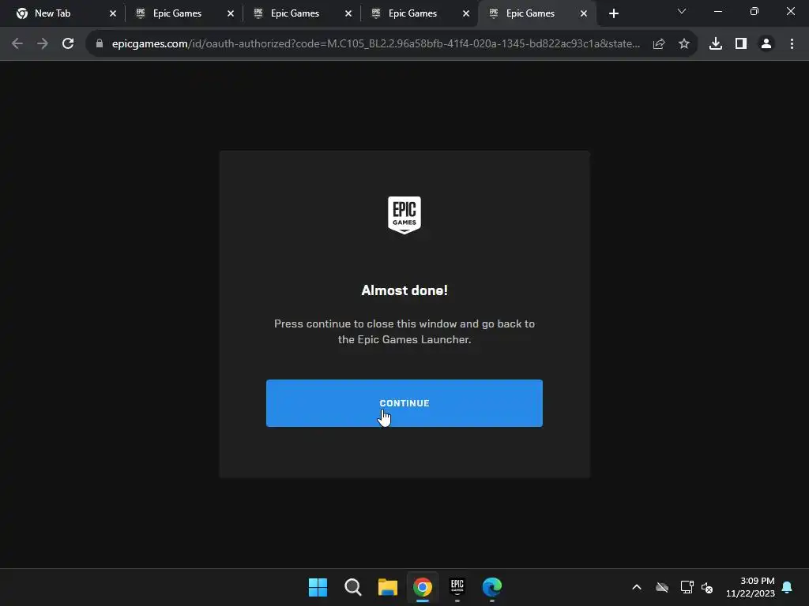Go forward to next page
The width and height of the screenshot is (809, 606).
43,44
